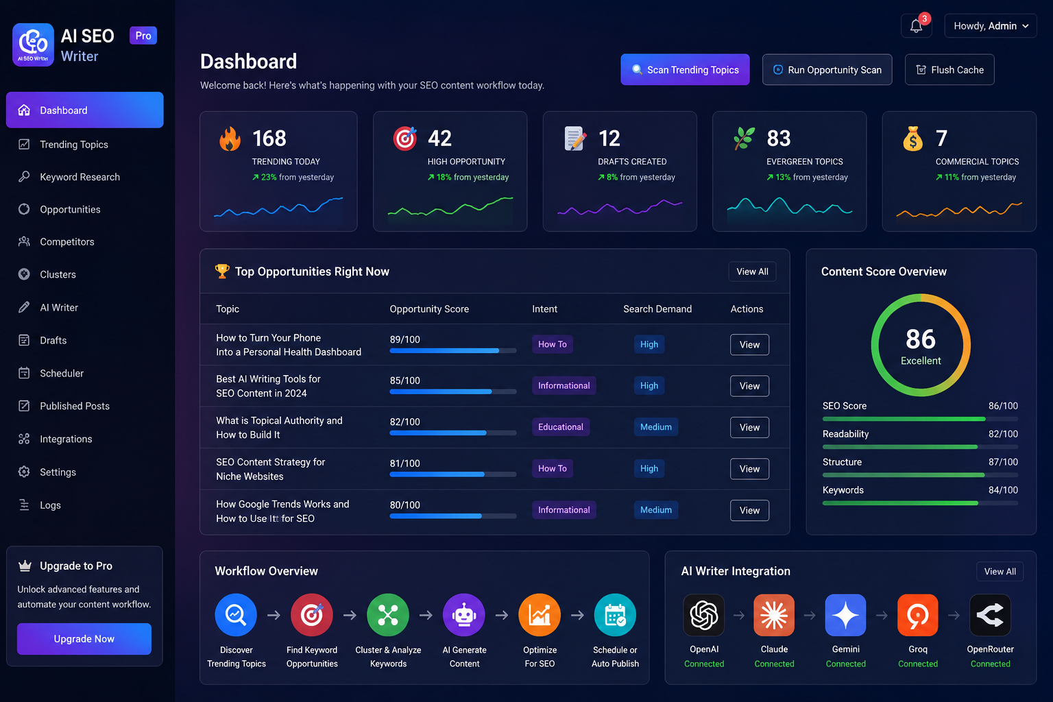Click the Search Demand column header
Viewport: 1053px width, 702px height.
[x=657, y=309]
